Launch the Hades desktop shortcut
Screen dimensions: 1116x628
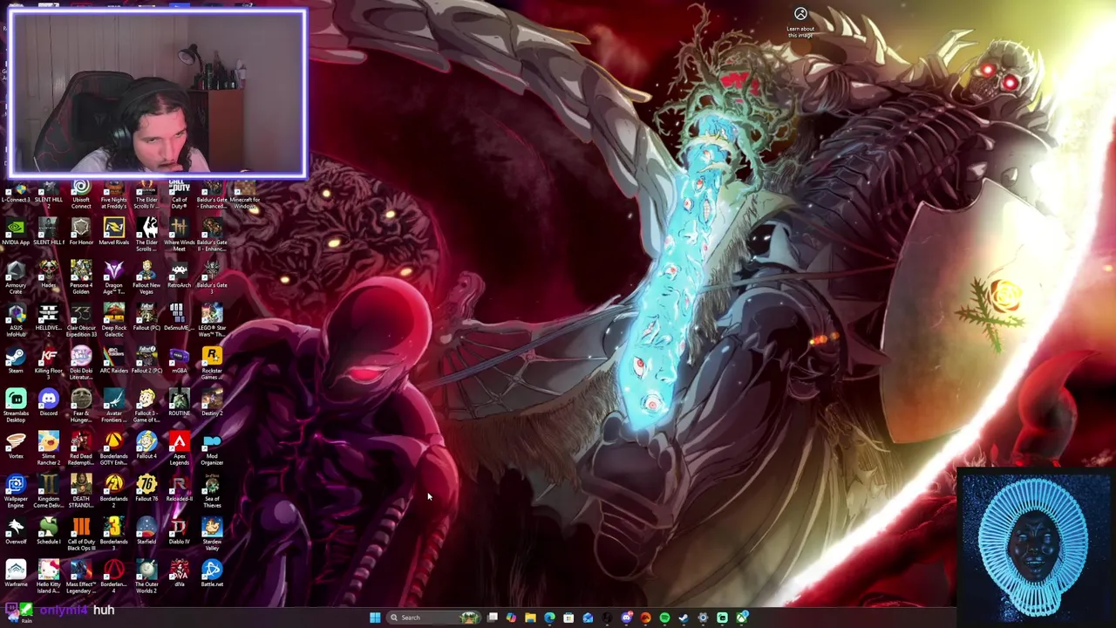pos(48,275)
